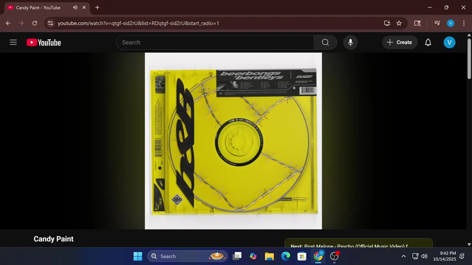The image size is (472, 265).
Task: Start voice search with the microphone icon
Action: pyautogui.click(x=350, y=42)
